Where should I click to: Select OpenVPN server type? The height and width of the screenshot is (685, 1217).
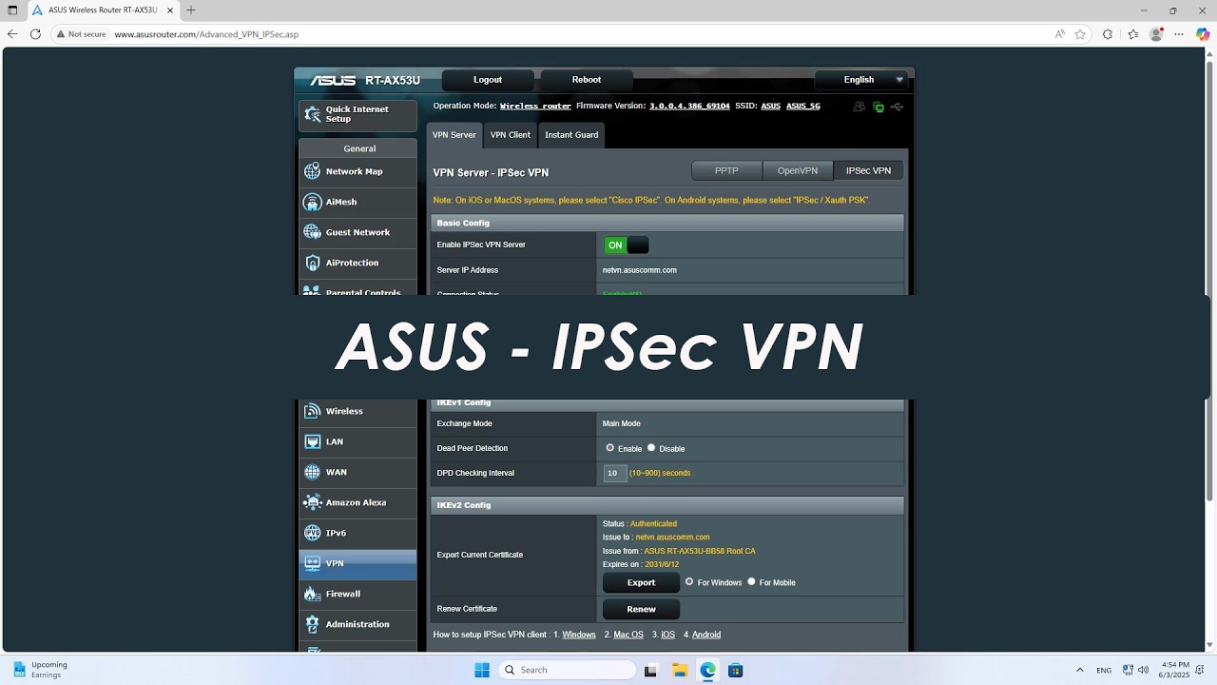798,171
